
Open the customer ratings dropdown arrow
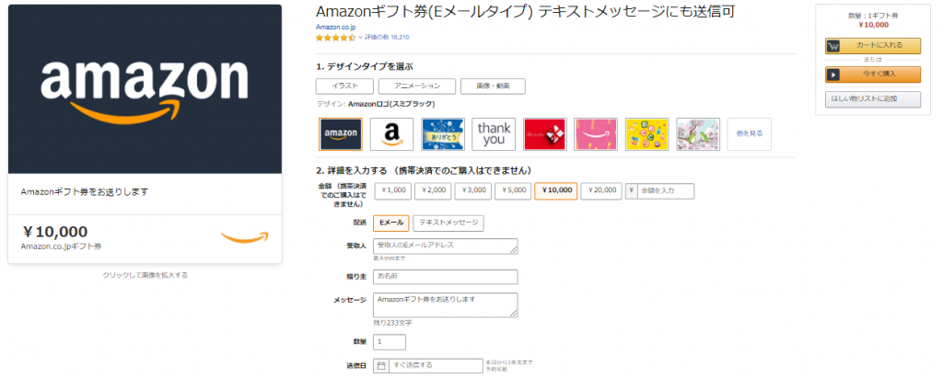click(360, 38)
